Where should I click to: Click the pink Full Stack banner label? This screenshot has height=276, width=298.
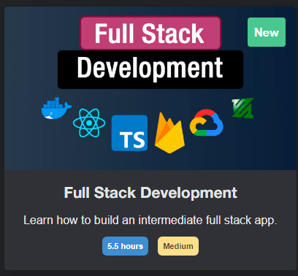click(150, 33)
